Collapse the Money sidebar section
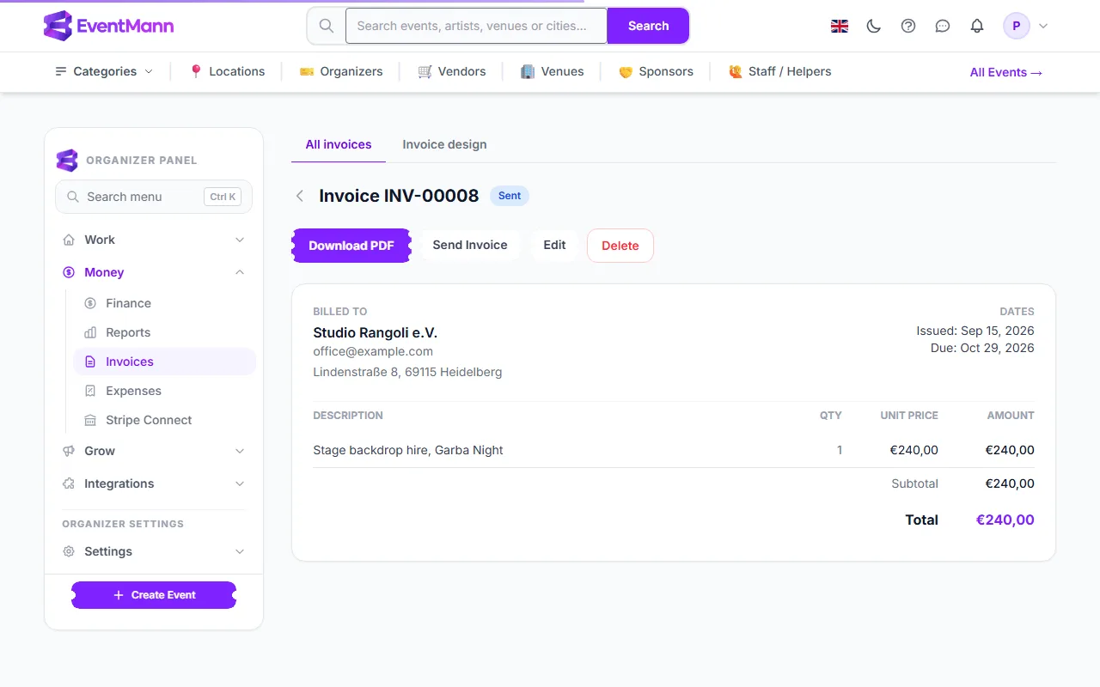This screenshot has width=1100, height=687. click(154, 272)
